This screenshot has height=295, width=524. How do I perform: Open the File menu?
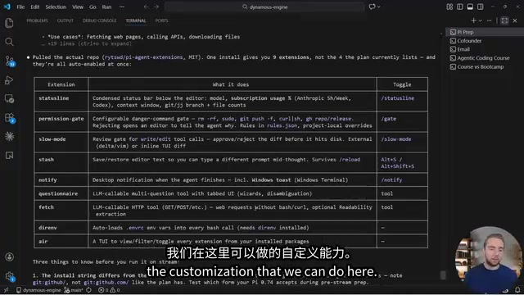click(x=20, y=7)
